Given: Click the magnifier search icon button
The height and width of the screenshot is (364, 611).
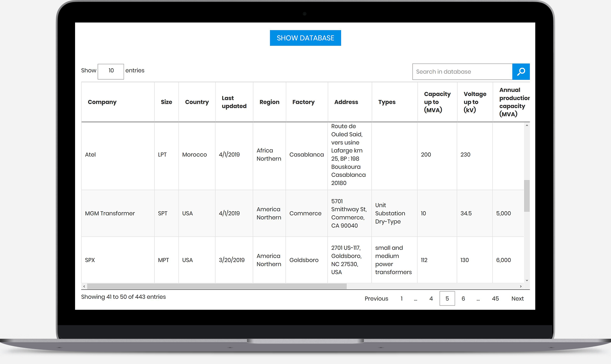Looking at the screenshot, I should 521,72.
